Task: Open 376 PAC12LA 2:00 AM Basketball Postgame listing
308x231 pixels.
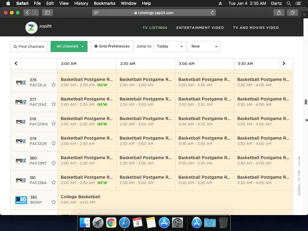Action: click(87, 82)
